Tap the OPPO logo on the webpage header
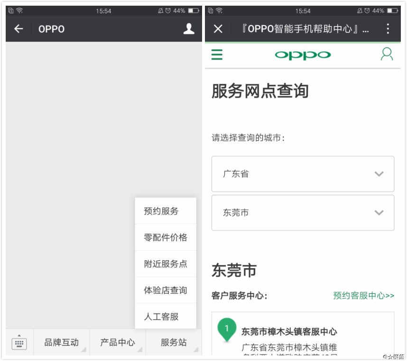 point(302,54)
